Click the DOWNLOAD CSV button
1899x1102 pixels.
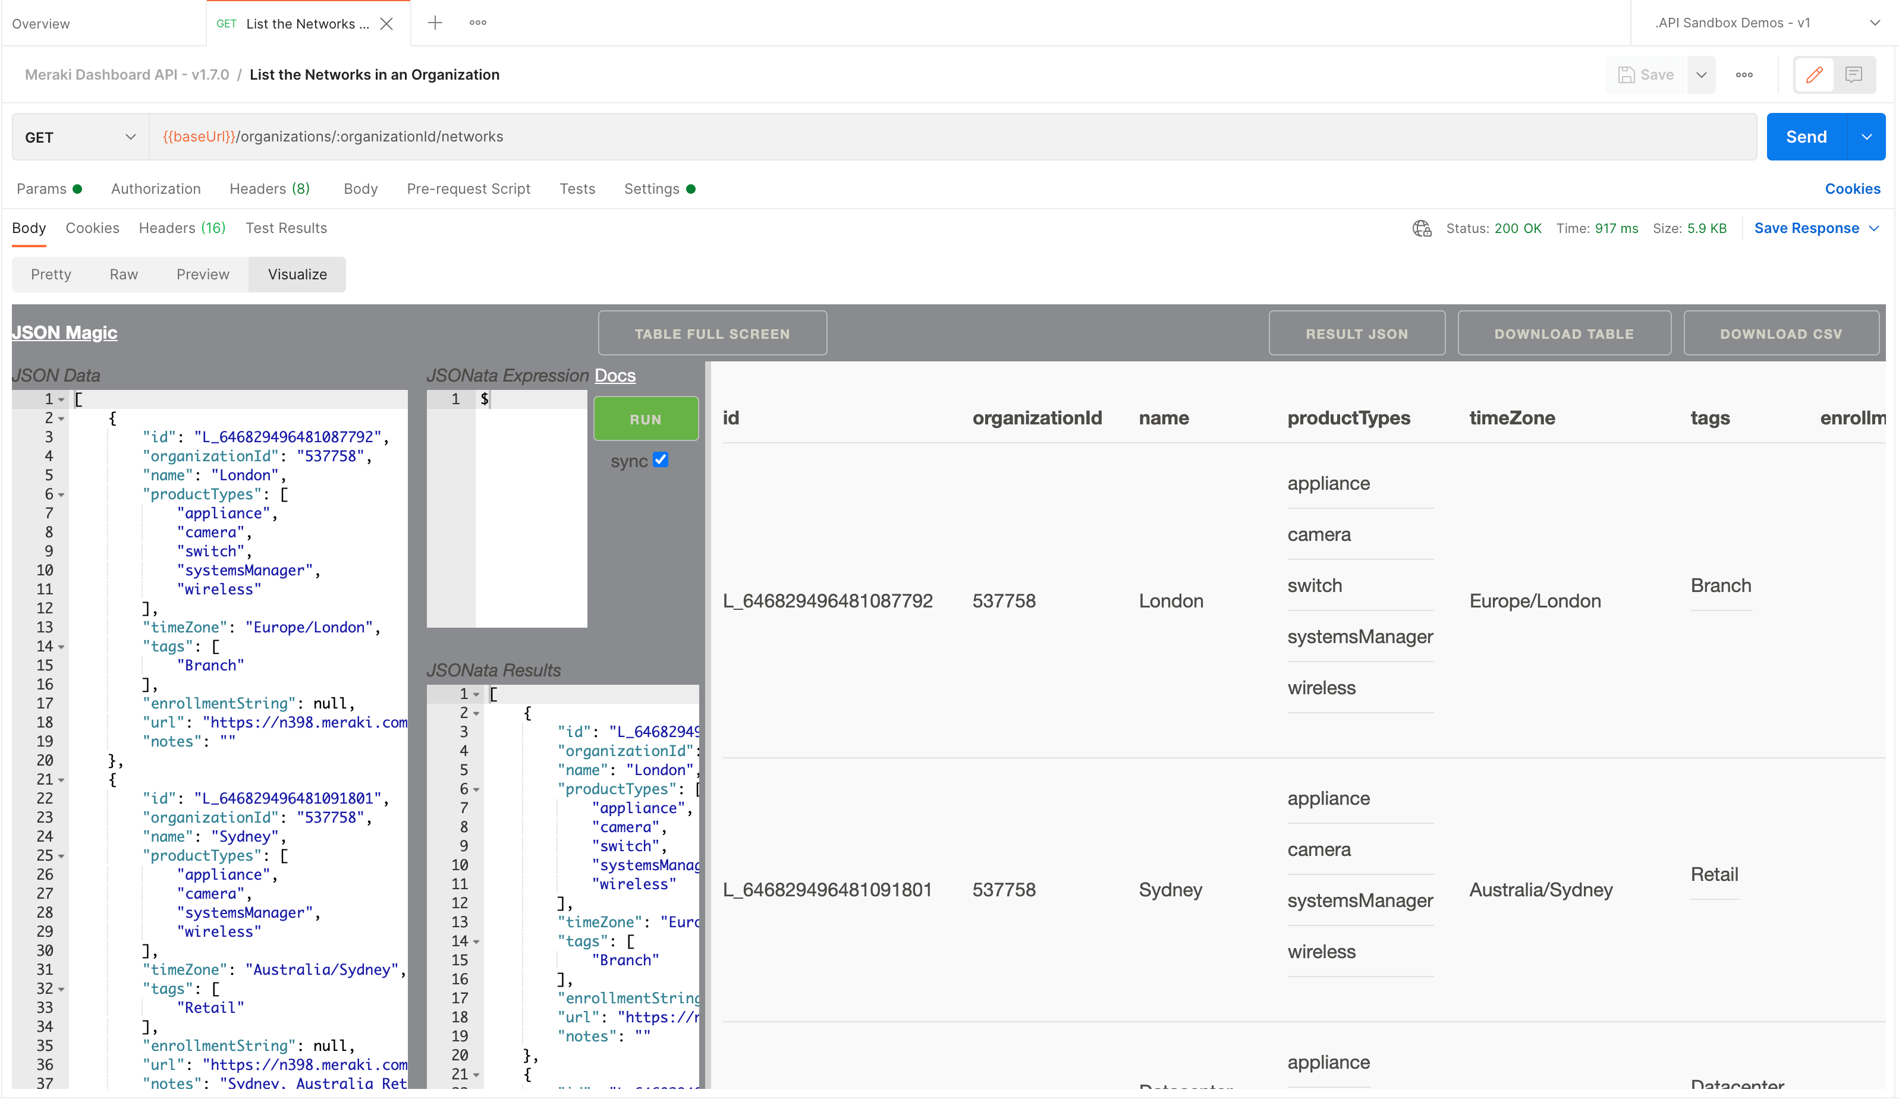click(1780, 333)
